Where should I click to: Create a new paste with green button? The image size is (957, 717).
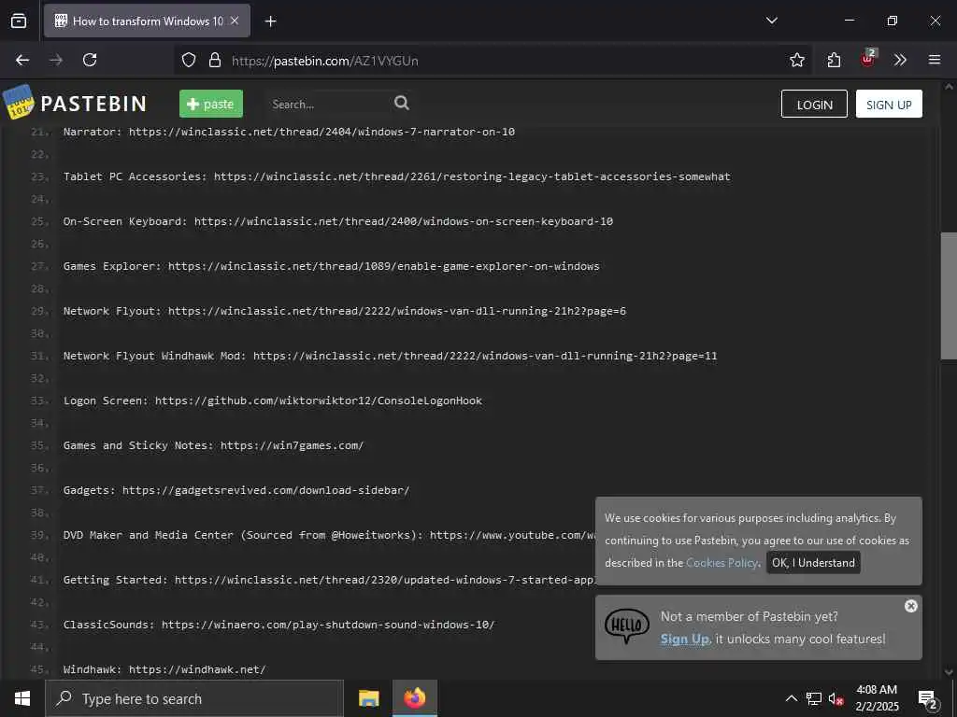click(211, 104)
